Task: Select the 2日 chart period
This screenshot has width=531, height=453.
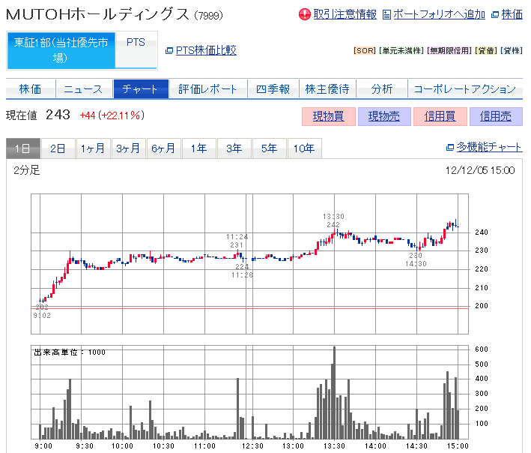Action: (x=58, y=148)
